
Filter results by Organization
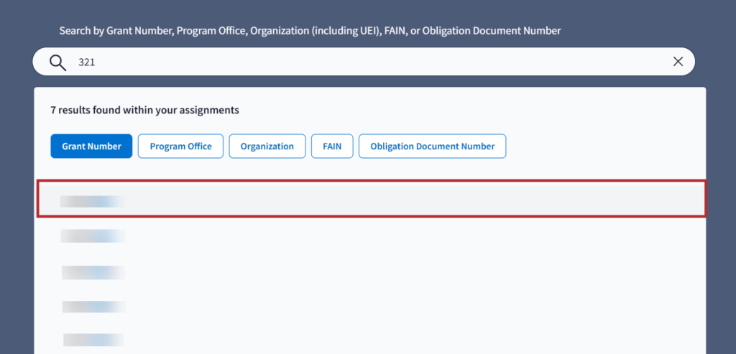(x=267, y=146)
